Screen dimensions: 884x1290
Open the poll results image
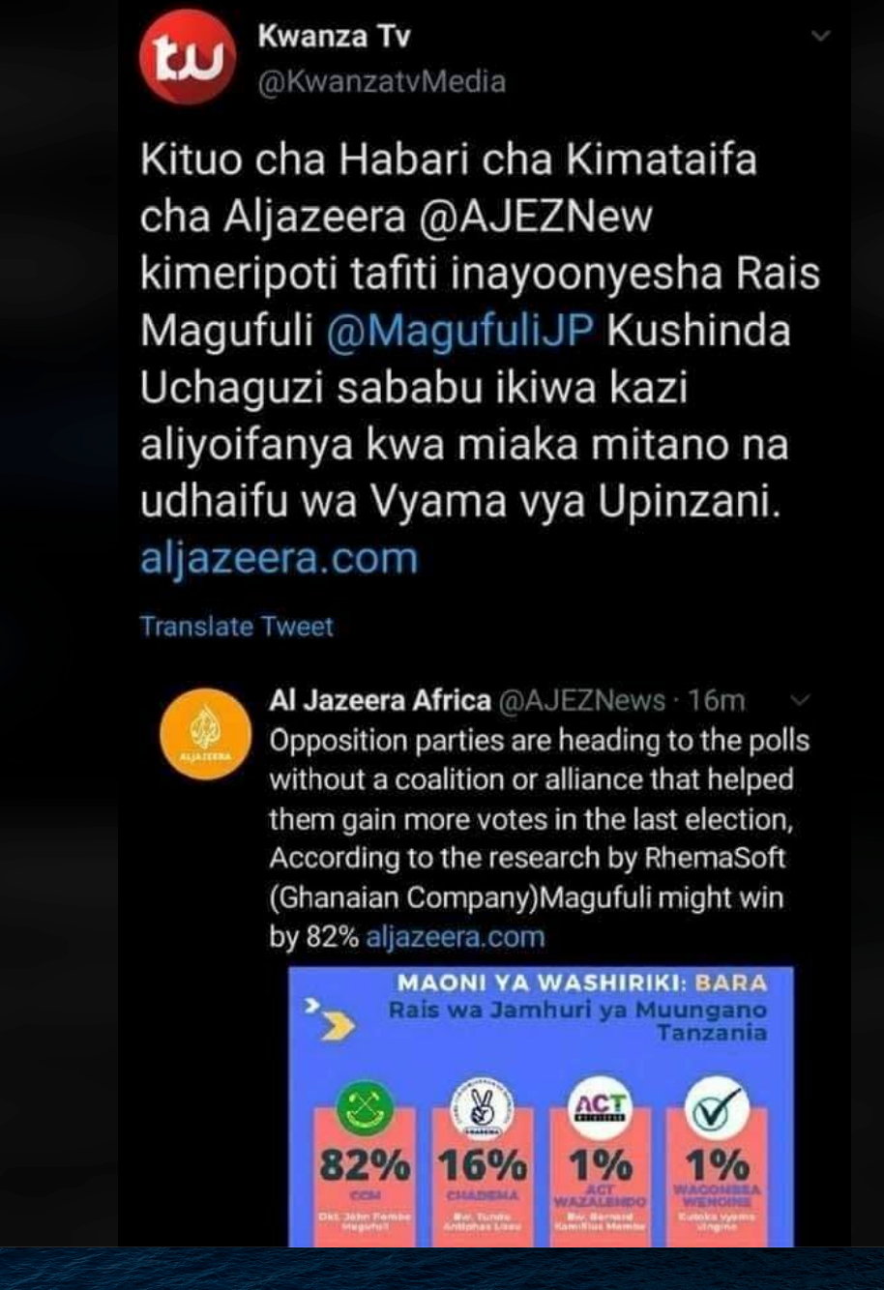click(541, 1106)
